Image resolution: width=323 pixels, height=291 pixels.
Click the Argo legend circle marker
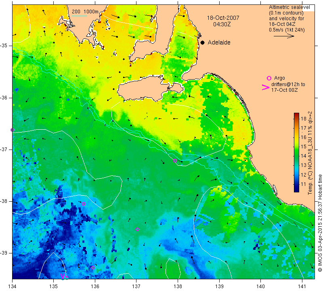click(x=269, y=78)
